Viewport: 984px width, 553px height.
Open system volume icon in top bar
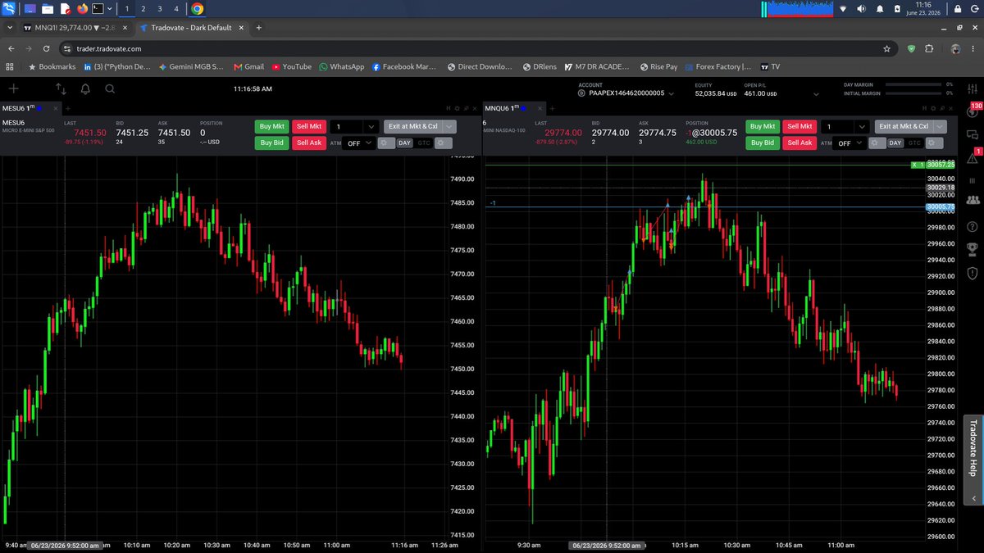(861, 9)
